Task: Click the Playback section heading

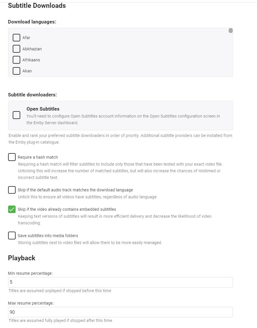Action: 22,258
